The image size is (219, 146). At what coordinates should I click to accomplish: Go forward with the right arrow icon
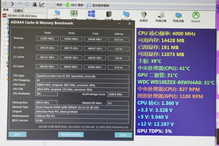click(x=12, y=4)
